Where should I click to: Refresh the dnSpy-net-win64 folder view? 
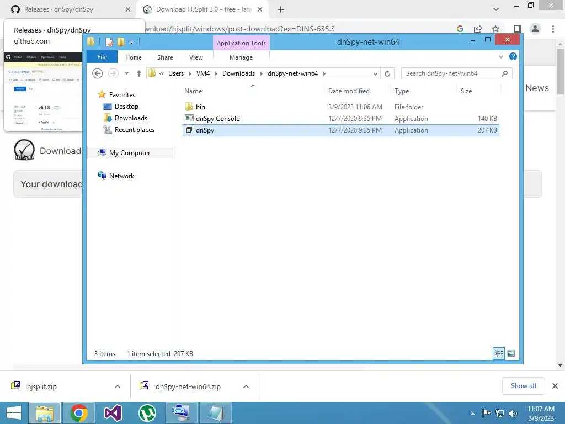pyautogui.click(x=387, y=73)
